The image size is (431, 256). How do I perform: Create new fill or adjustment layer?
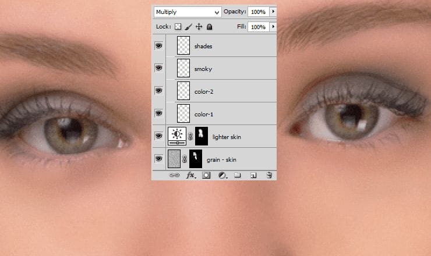(221, 175)
